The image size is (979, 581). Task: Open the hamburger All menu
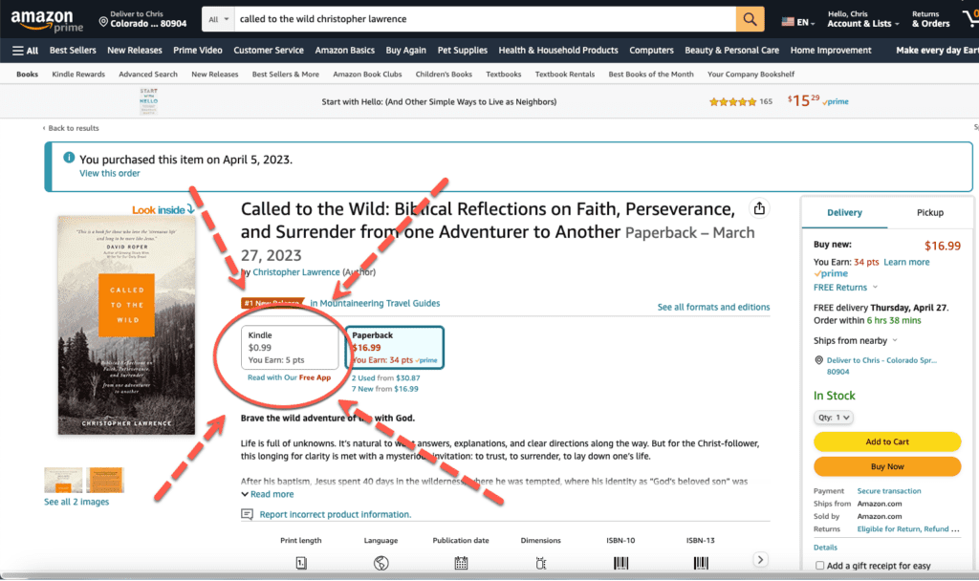click(x=26, y=51)
